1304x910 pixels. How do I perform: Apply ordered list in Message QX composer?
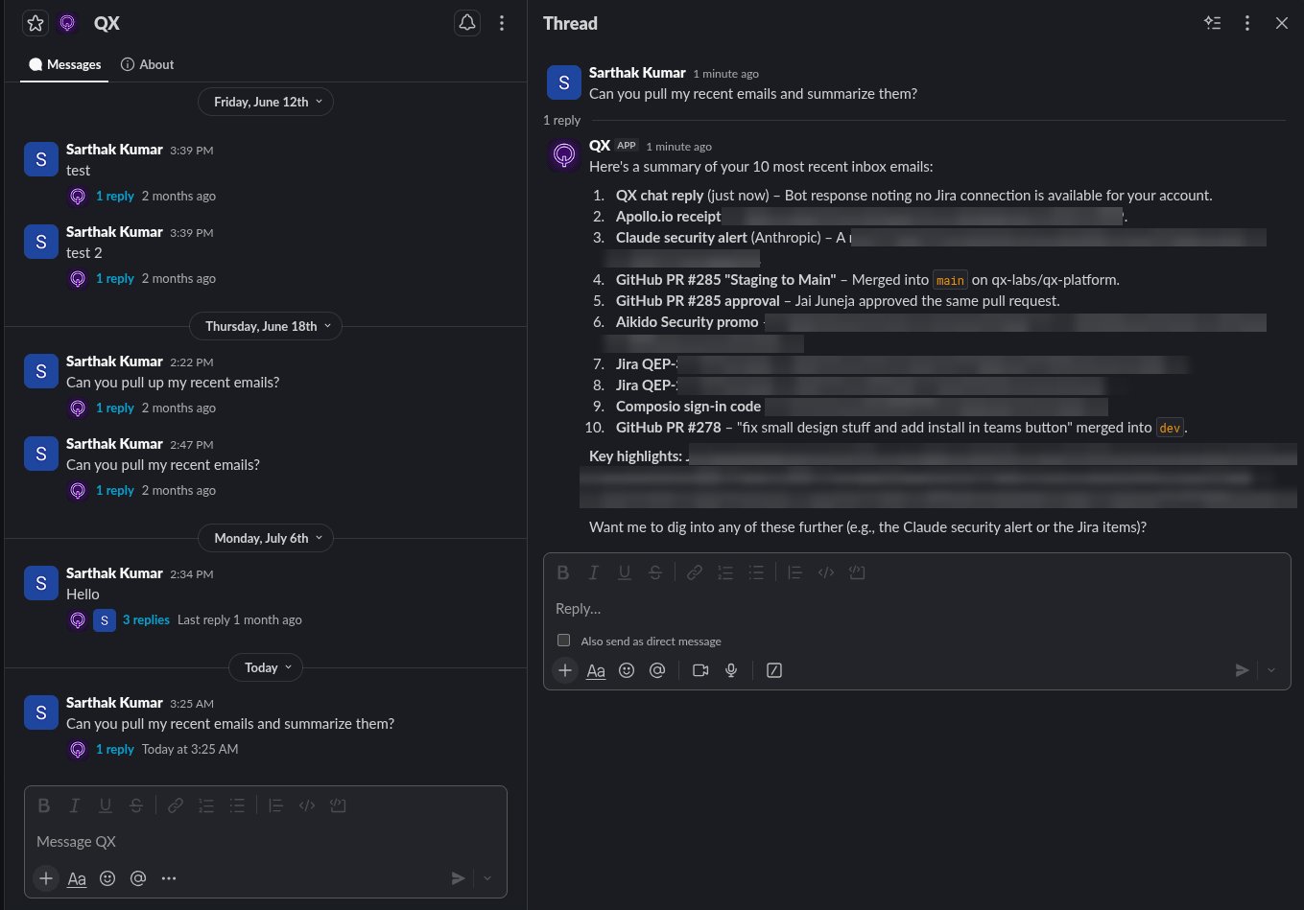point(206,805)
